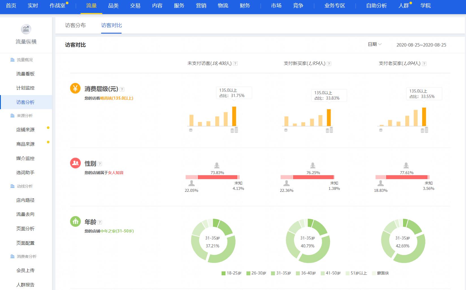This screenshot has width=466, height=290.
Task: Open the date range 2020-08-25~2020-08-25 selector
Action: 421,45
